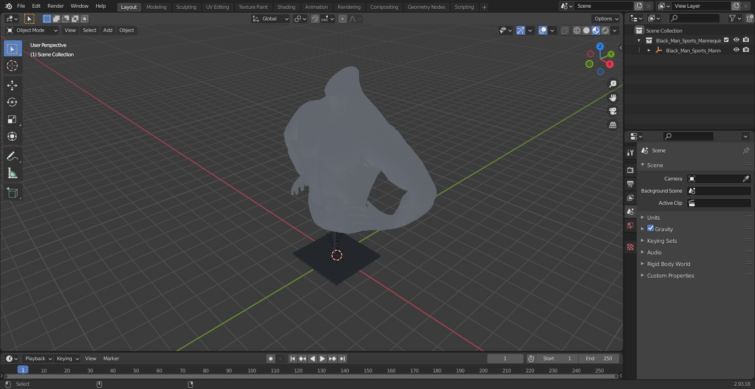
Task: Jump to the timeline start frame
Action: click(x=293, y=359)
